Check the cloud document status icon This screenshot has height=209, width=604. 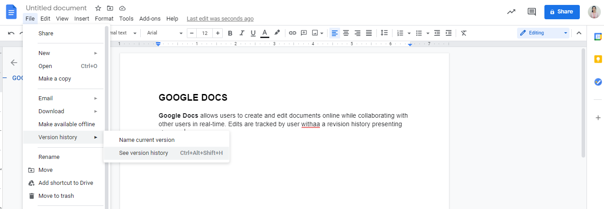(122, 8)
